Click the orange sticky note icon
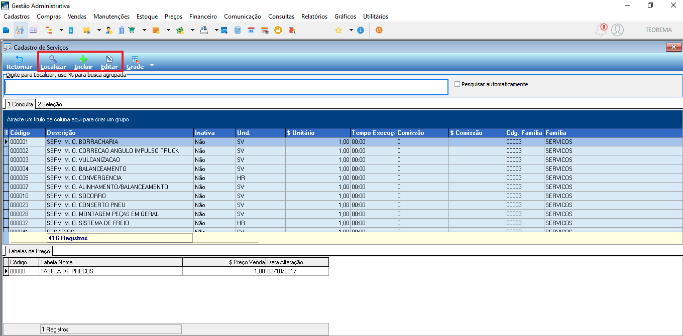 click(x=156, y=30)
